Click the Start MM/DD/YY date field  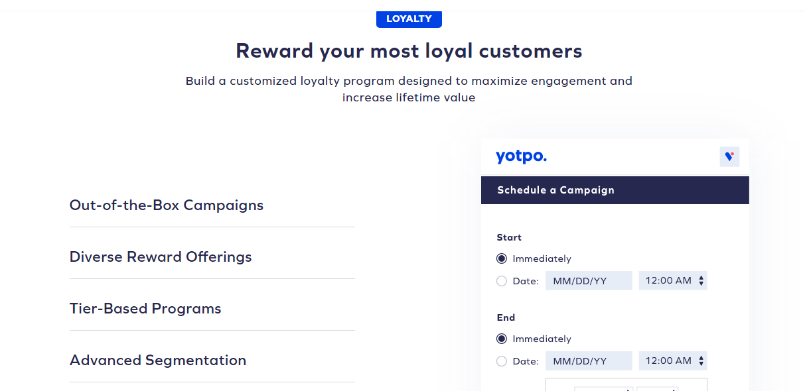coord(589,281)
